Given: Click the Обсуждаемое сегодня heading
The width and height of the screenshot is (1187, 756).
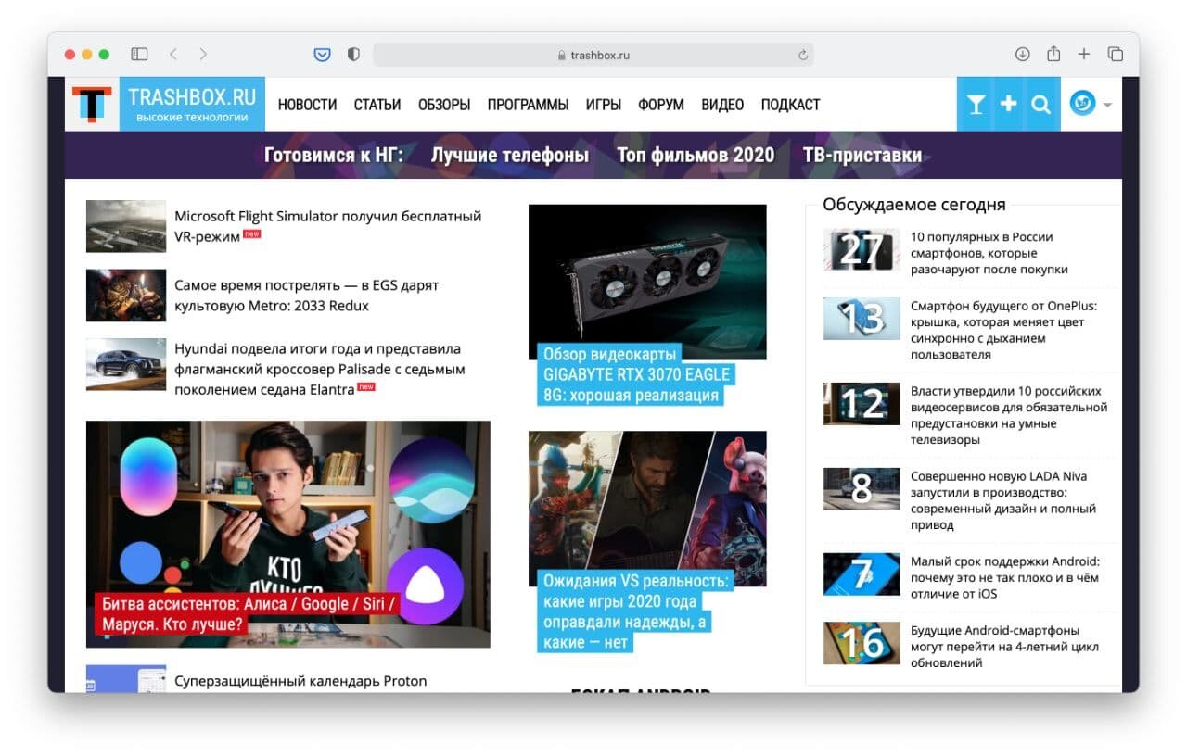Looking at the screenshot, I should point(914,205).
